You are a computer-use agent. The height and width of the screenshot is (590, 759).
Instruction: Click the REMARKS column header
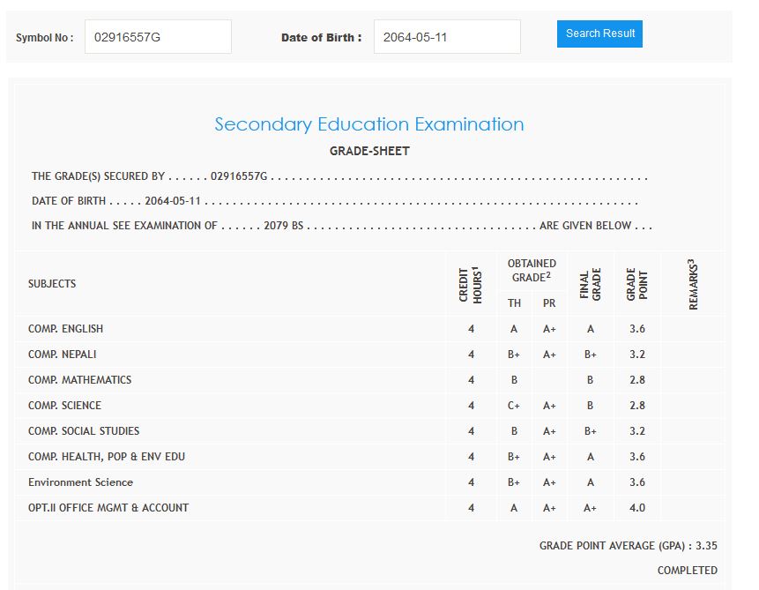[694, 285]
